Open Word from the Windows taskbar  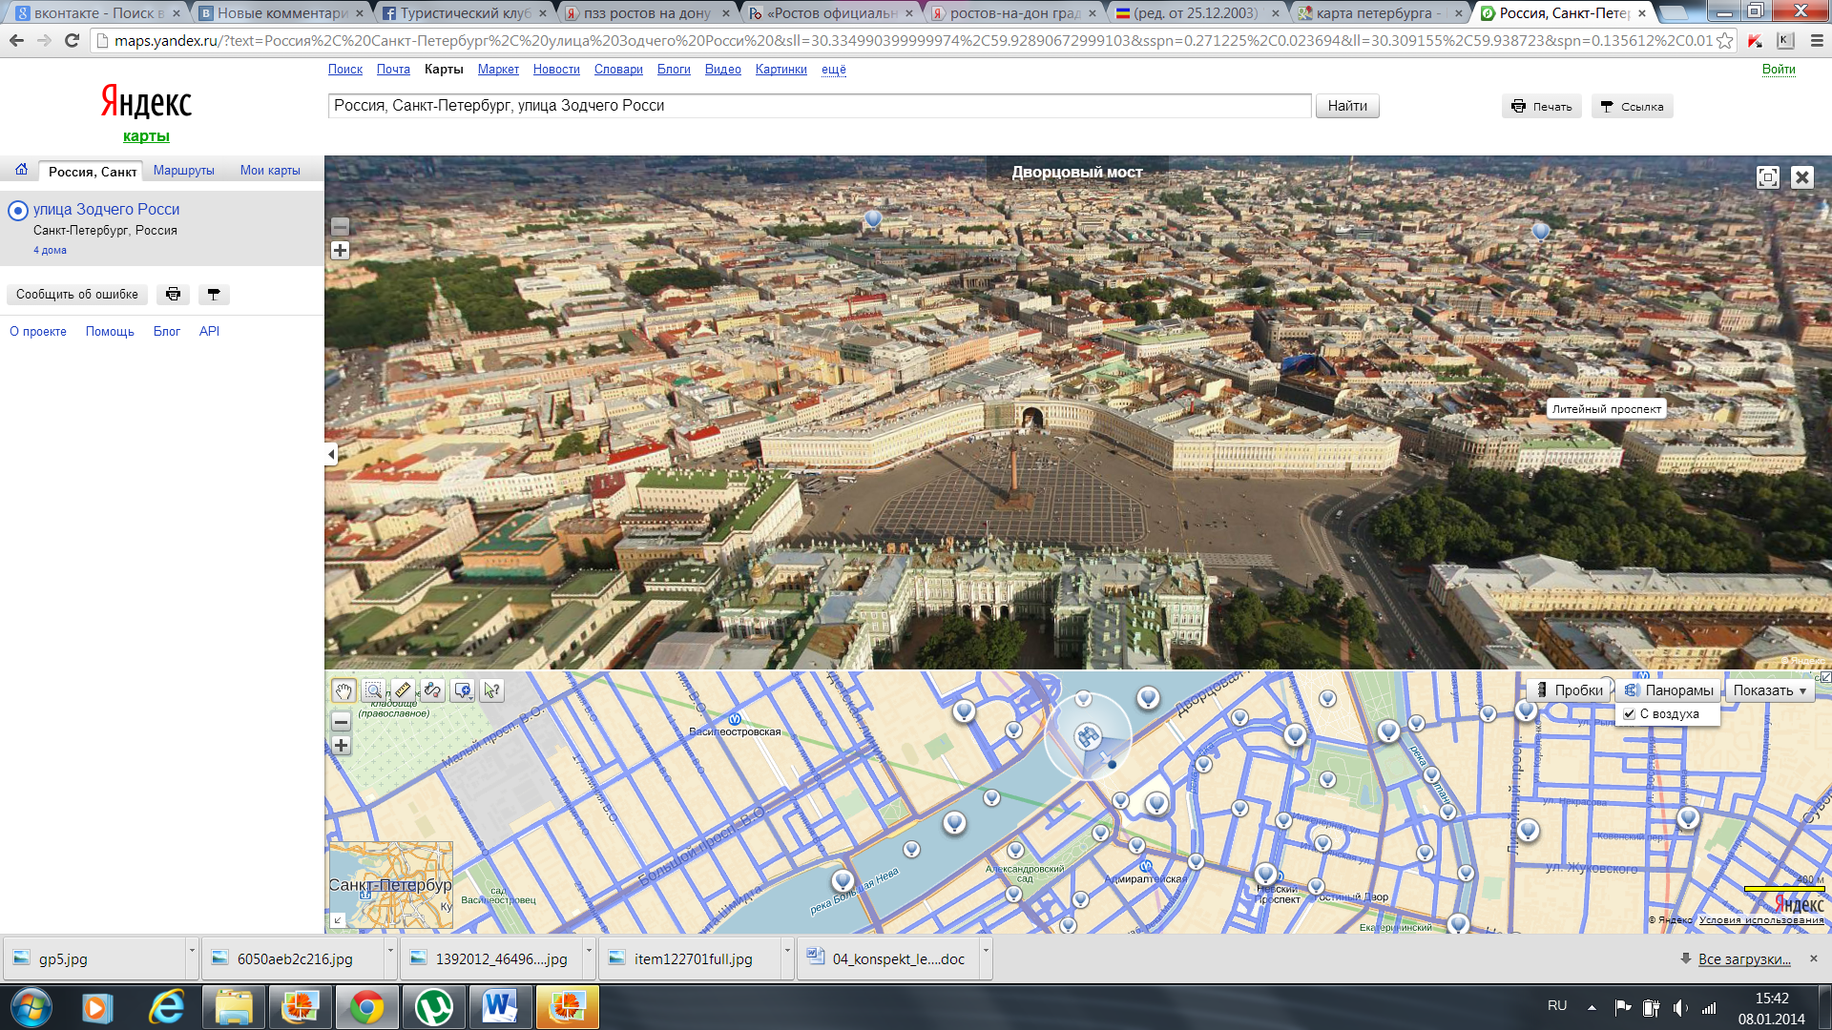coord(500,1007)
